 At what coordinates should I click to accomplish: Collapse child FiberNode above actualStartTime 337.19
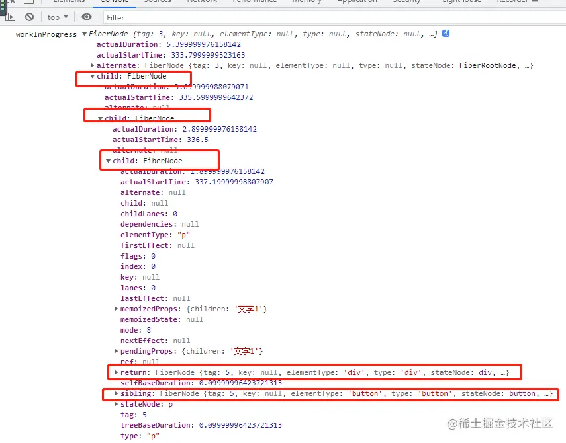pos(109,161)
